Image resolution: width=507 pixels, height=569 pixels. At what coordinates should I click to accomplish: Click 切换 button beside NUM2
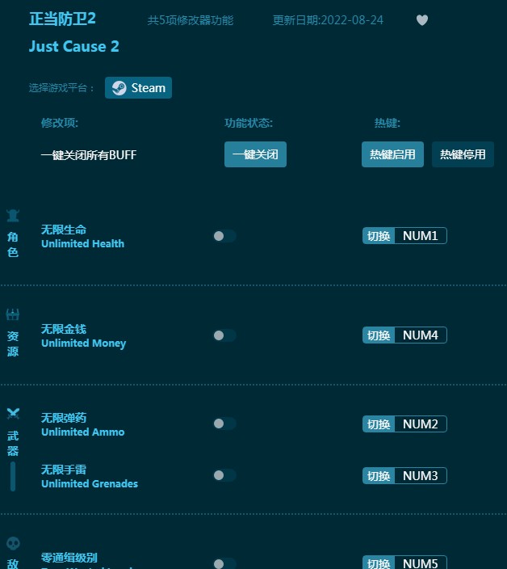point(379,424)
